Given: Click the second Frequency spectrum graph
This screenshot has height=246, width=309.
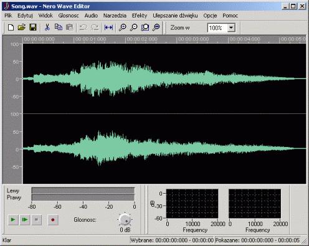Looking at the screenshot, I should pos(255,204).
